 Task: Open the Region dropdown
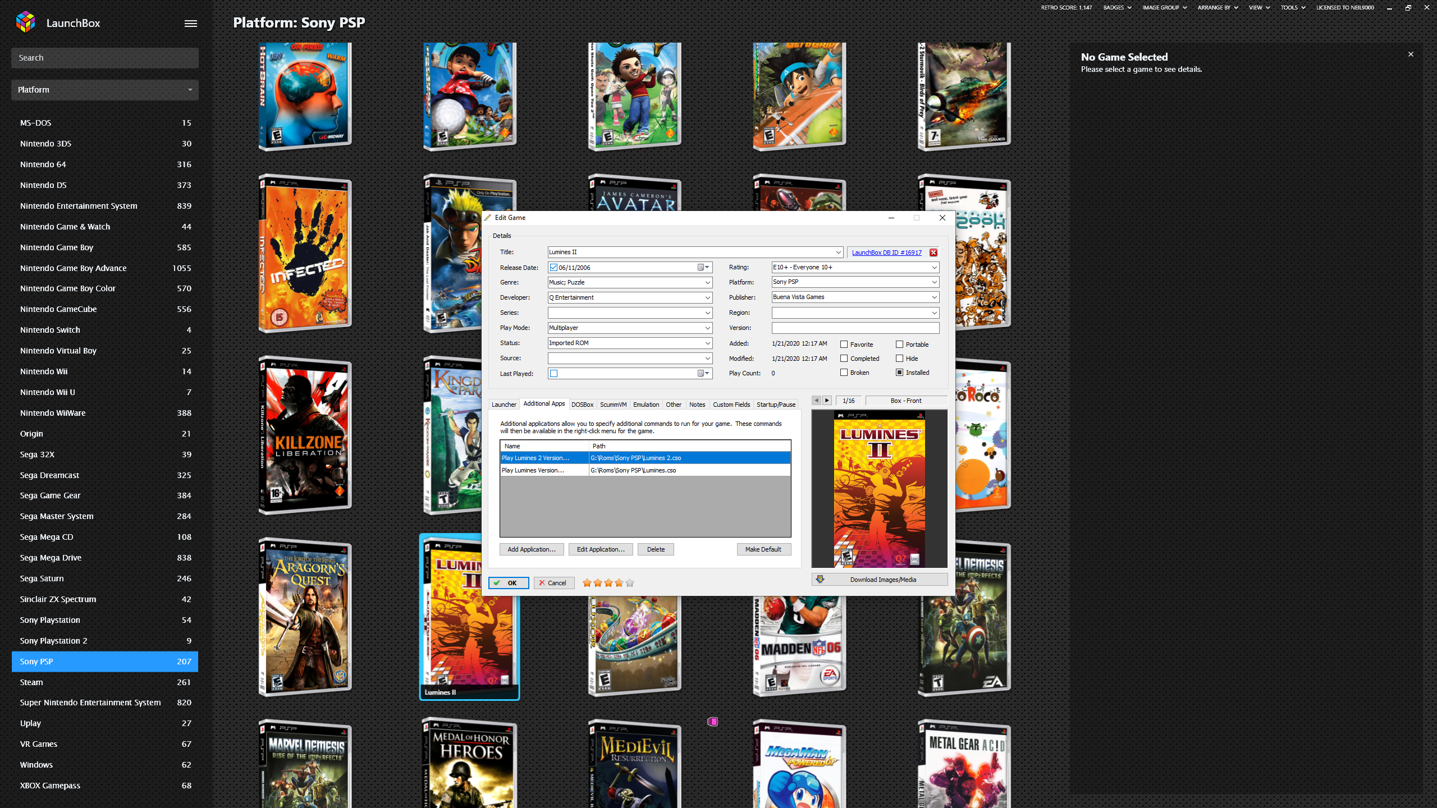(x=934, y=313)
